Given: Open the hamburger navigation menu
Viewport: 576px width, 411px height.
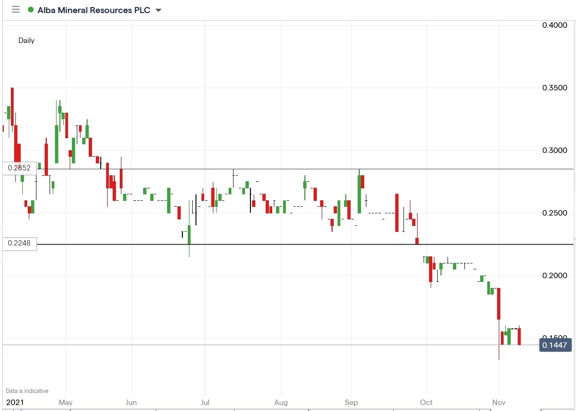Looking at the screenshot, I should pos(15,10).
